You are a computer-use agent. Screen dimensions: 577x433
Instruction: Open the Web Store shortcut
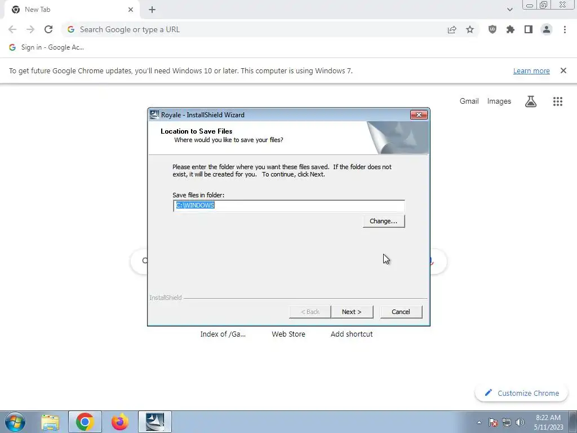coord(288,334)
